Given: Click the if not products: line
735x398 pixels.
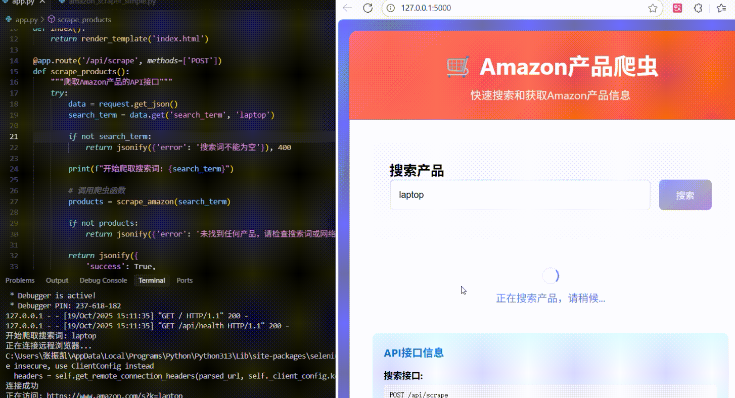Looking at the screenshot, I should [103, 223].
